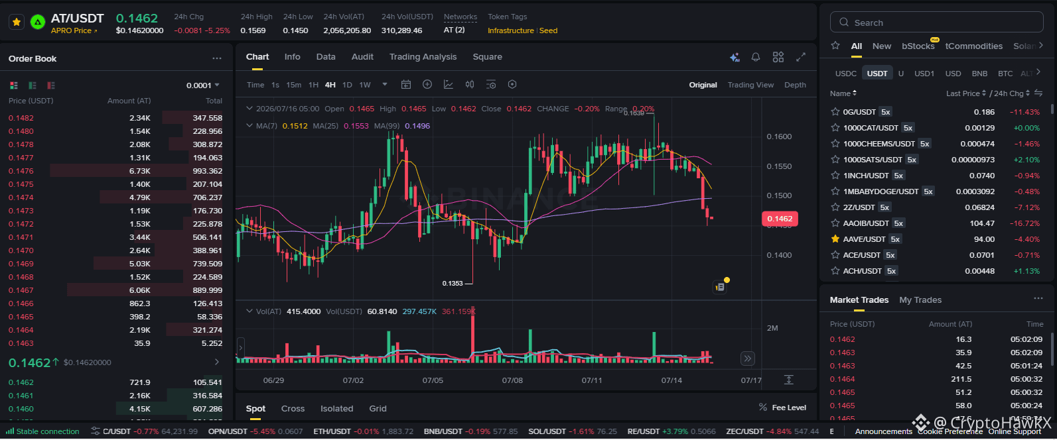The width and height of the screenshot is (1057, 440).
Task: Select the 1H time interval
Action: [313, 85]
